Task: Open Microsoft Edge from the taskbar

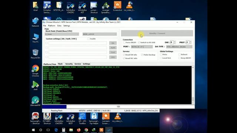Action: [x=56, y=130]
